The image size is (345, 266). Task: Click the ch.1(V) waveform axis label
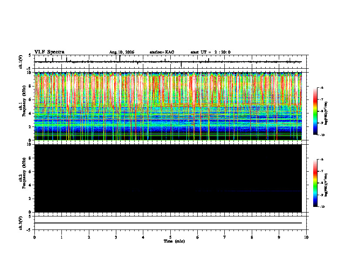click(21, 62)
